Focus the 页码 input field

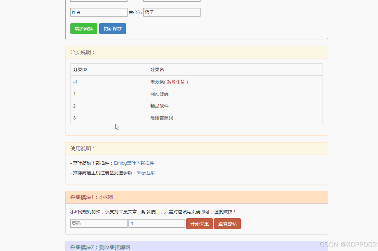[99, 223]
